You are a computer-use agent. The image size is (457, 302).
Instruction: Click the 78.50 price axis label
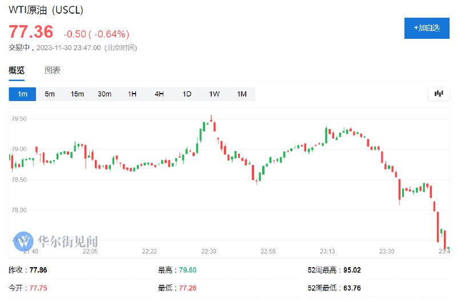[x=19, y=180]
